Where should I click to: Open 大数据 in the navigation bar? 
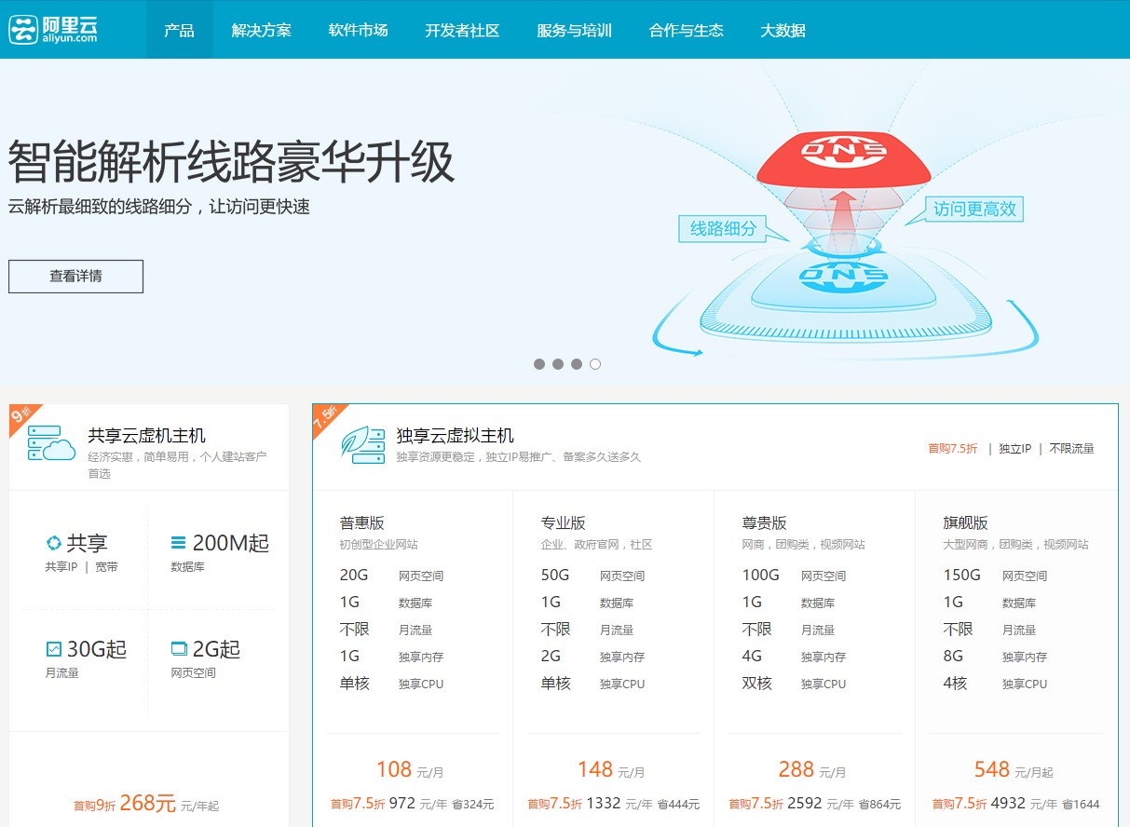point(783,30)
